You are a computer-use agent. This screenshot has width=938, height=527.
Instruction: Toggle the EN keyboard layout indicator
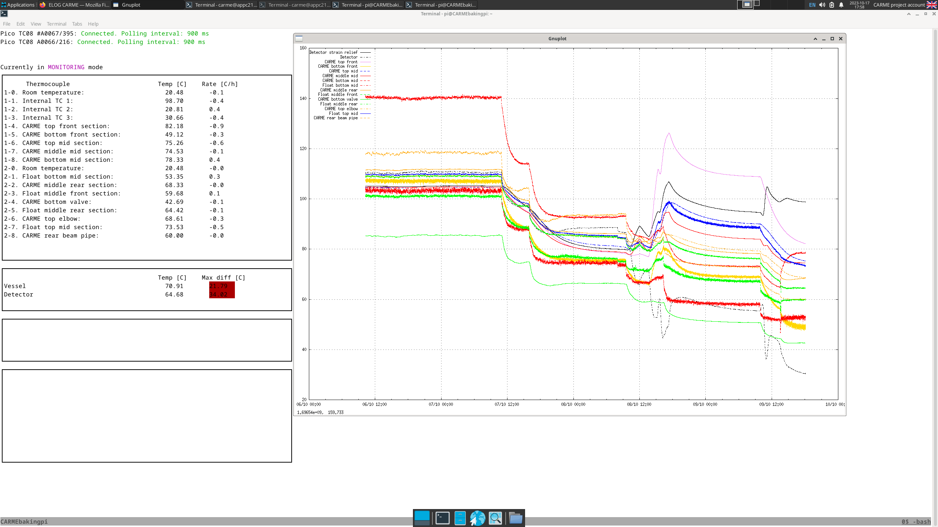[812, 5]
